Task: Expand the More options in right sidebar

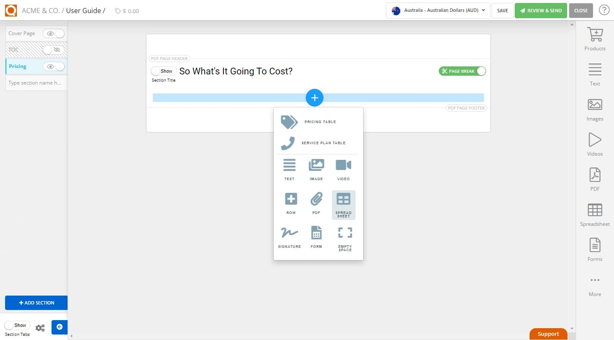Action: pyautogui.click(x=595, y=283)
